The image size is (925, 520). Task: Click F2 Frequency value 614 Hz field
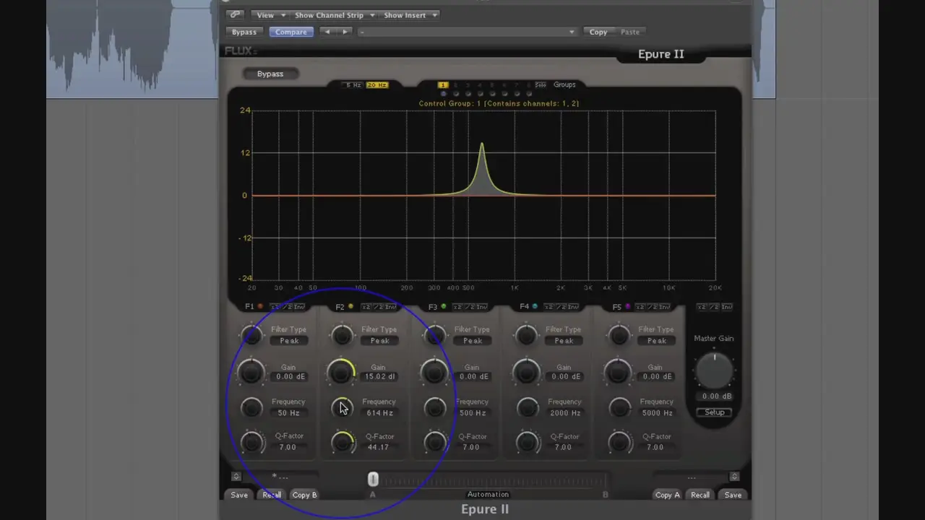coord(379,412)
